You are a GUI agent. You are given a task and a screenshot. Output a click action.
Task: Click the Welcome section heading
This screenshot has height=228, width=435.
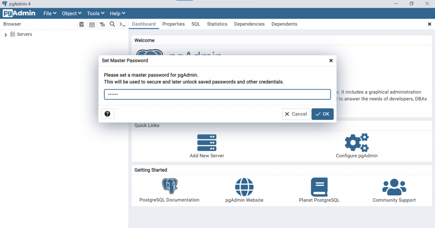144,40
